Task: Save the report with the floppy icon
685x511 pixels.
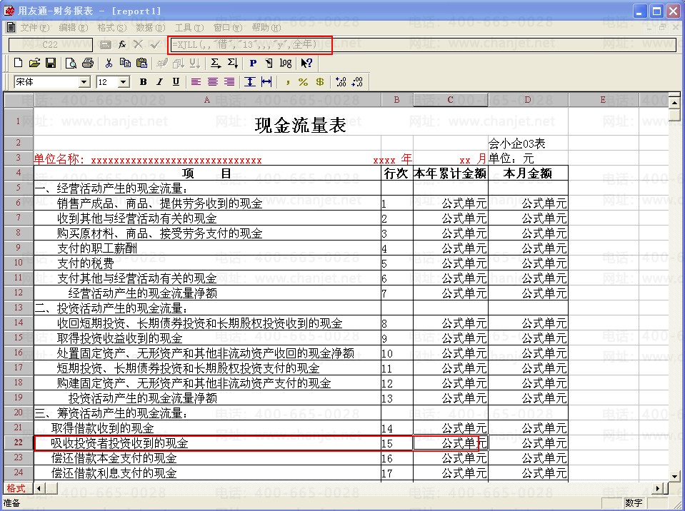Action: pyautogui.click(x=51, y=64)
